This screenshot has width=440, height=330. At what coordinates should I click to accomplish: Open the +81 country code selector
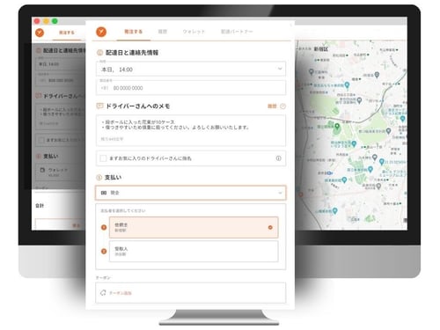click(105, 88)
